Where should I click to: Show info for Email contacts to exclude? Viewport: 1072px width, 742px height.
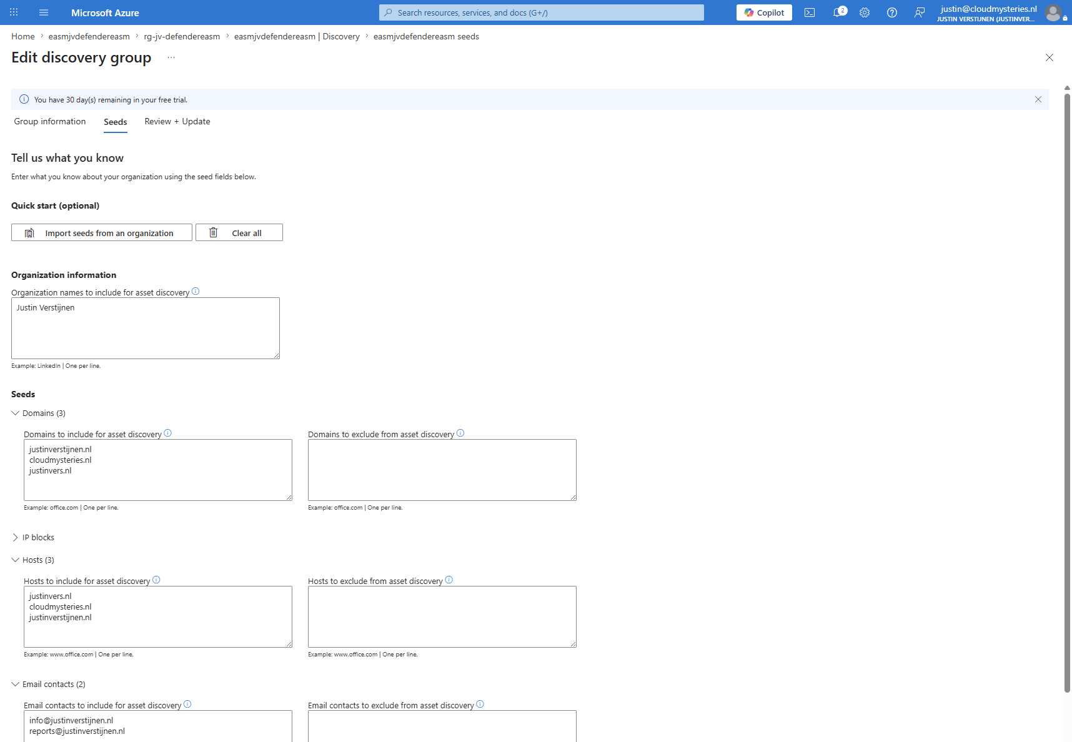point(480,704)
